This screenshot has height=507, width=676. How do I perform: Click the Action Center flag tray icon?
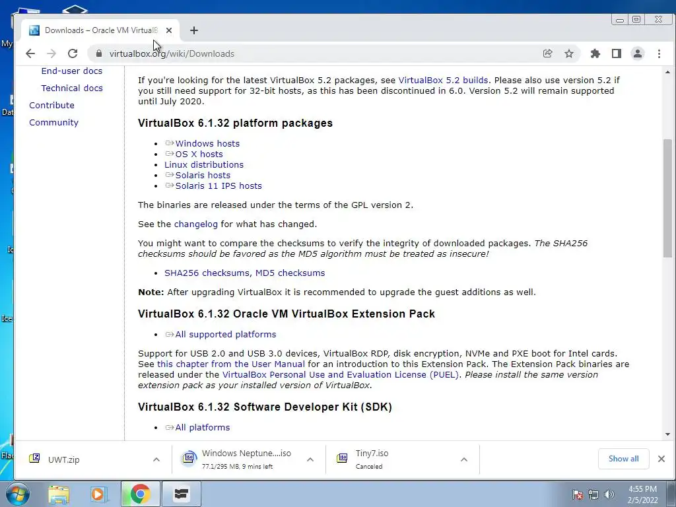click(578, 494)
